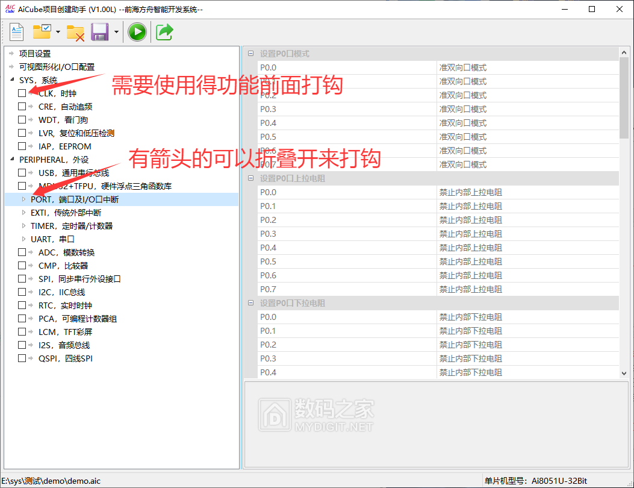Click the green export arrow icon
Screen dimensions: 634x488
[164, 32]
